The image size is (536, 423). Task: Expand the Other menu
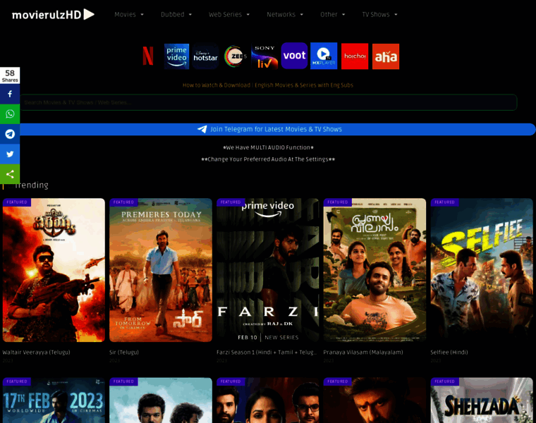(x=333, y=14)
